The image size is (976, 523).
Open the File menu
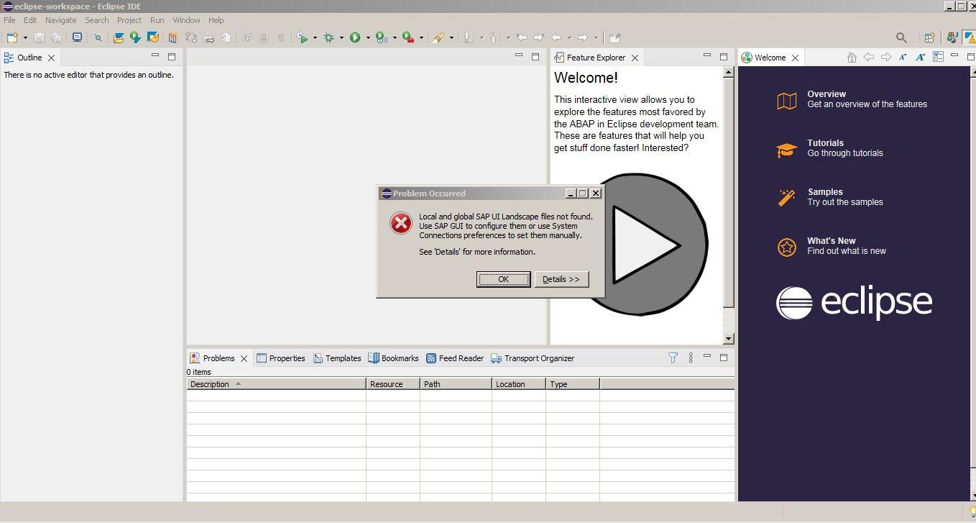point(9,20)
